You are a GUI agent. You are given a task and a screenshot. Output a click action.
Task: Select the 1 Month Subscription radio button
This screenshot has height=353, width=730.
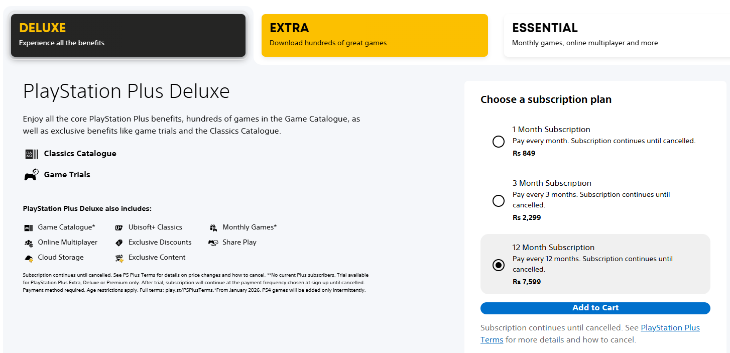pyautogui.click(x=499, y=142)
